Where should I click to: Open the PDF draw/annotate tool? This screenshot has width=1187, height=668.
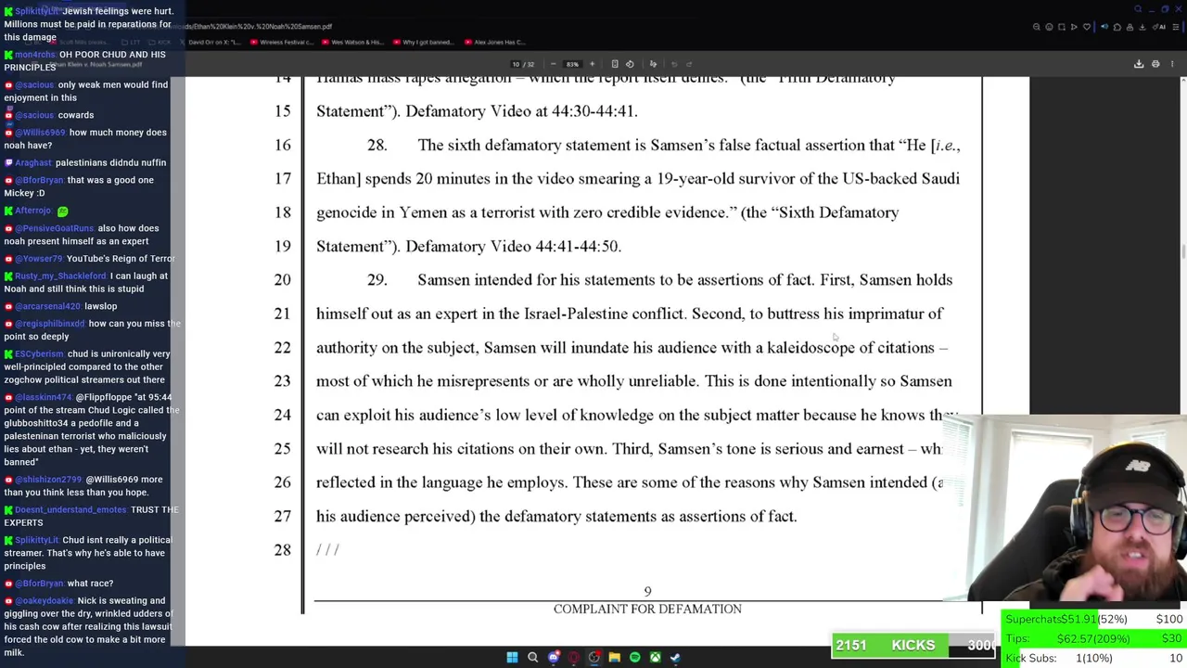click(653, 64)
